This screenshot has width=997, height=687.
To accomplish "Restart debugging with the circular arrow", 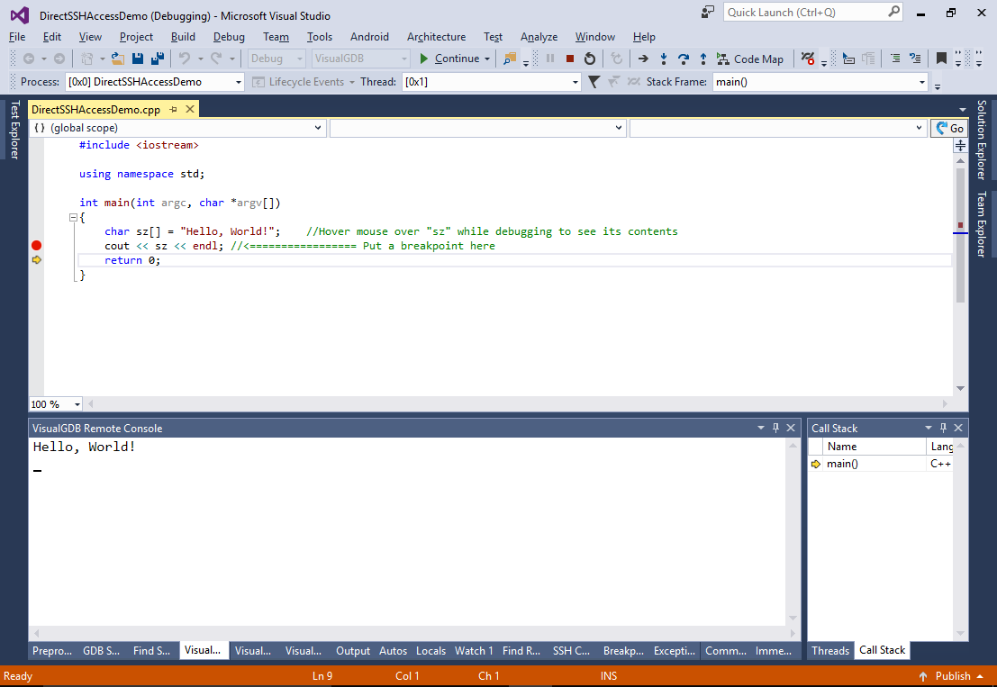I will (590, 59).
